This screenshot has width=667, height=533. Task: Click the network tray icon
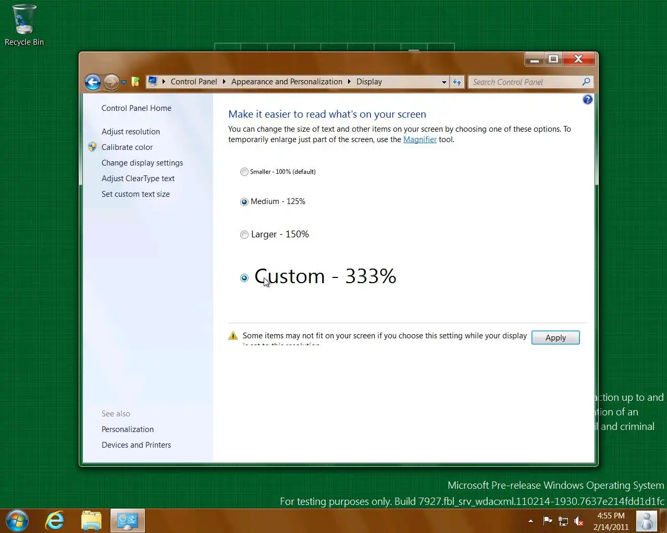[563, 521]
